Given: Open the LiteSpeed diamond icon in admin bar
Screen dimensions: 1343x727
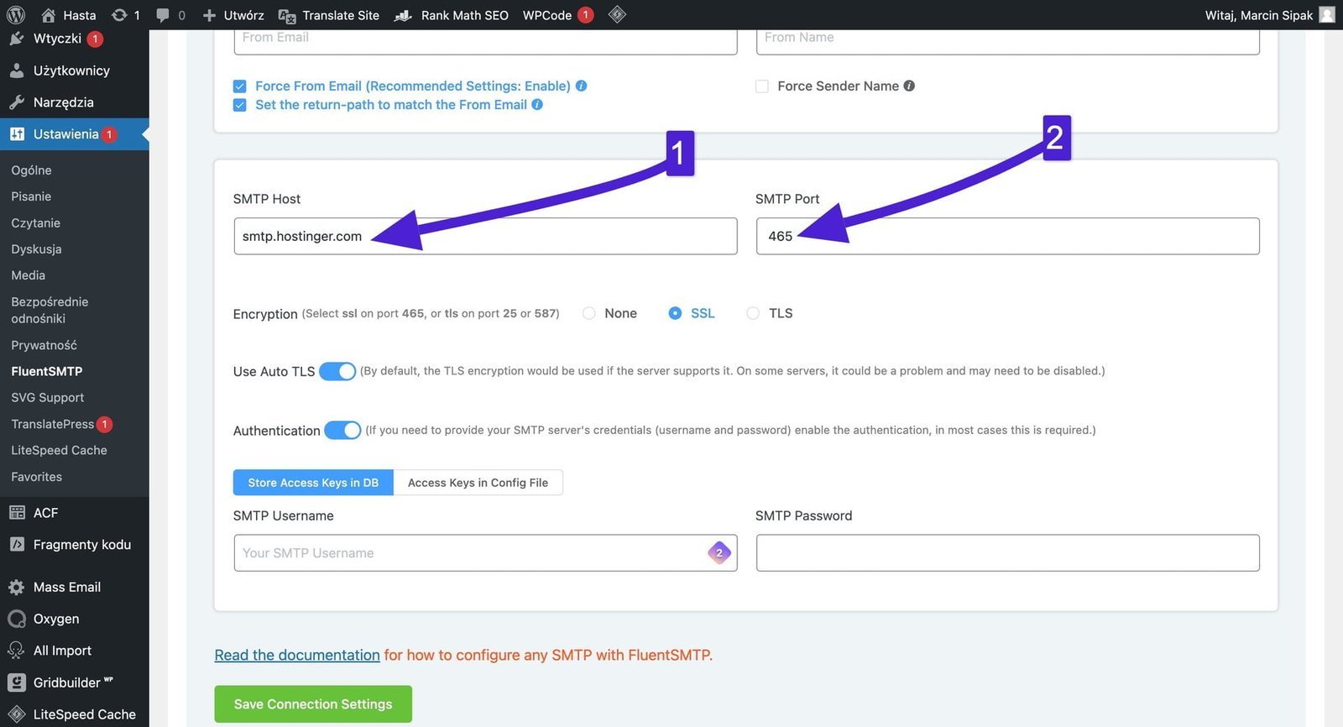Looking at the screenshot, I should click(x=617, y=14).
